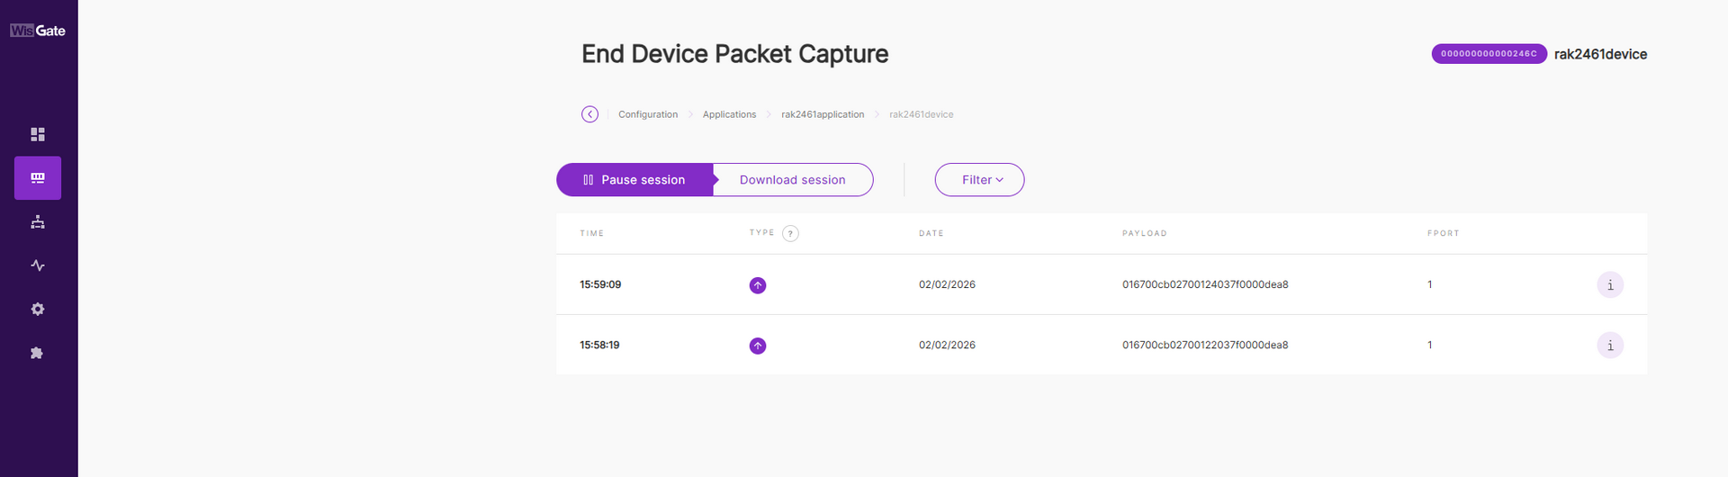Click the Download session button
Image resolution: width=1728 pixels, height=477 pixels.
pyautogui.click(x=792, y=180)
